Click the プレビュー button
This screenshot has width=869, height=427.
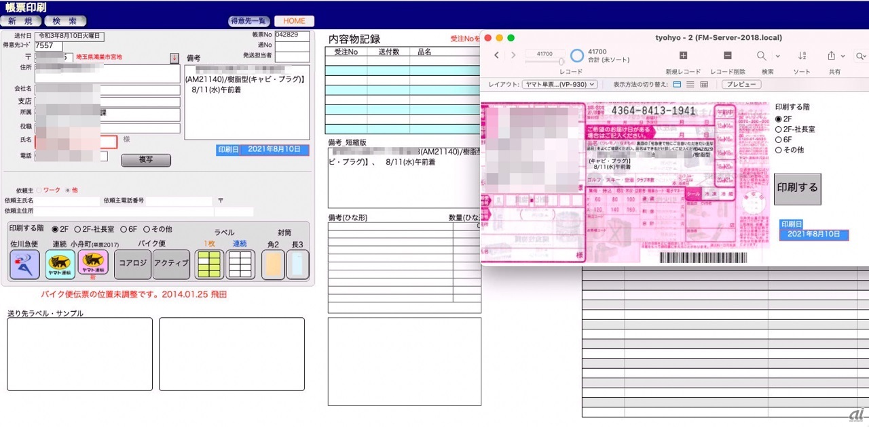tap(741, 85)
